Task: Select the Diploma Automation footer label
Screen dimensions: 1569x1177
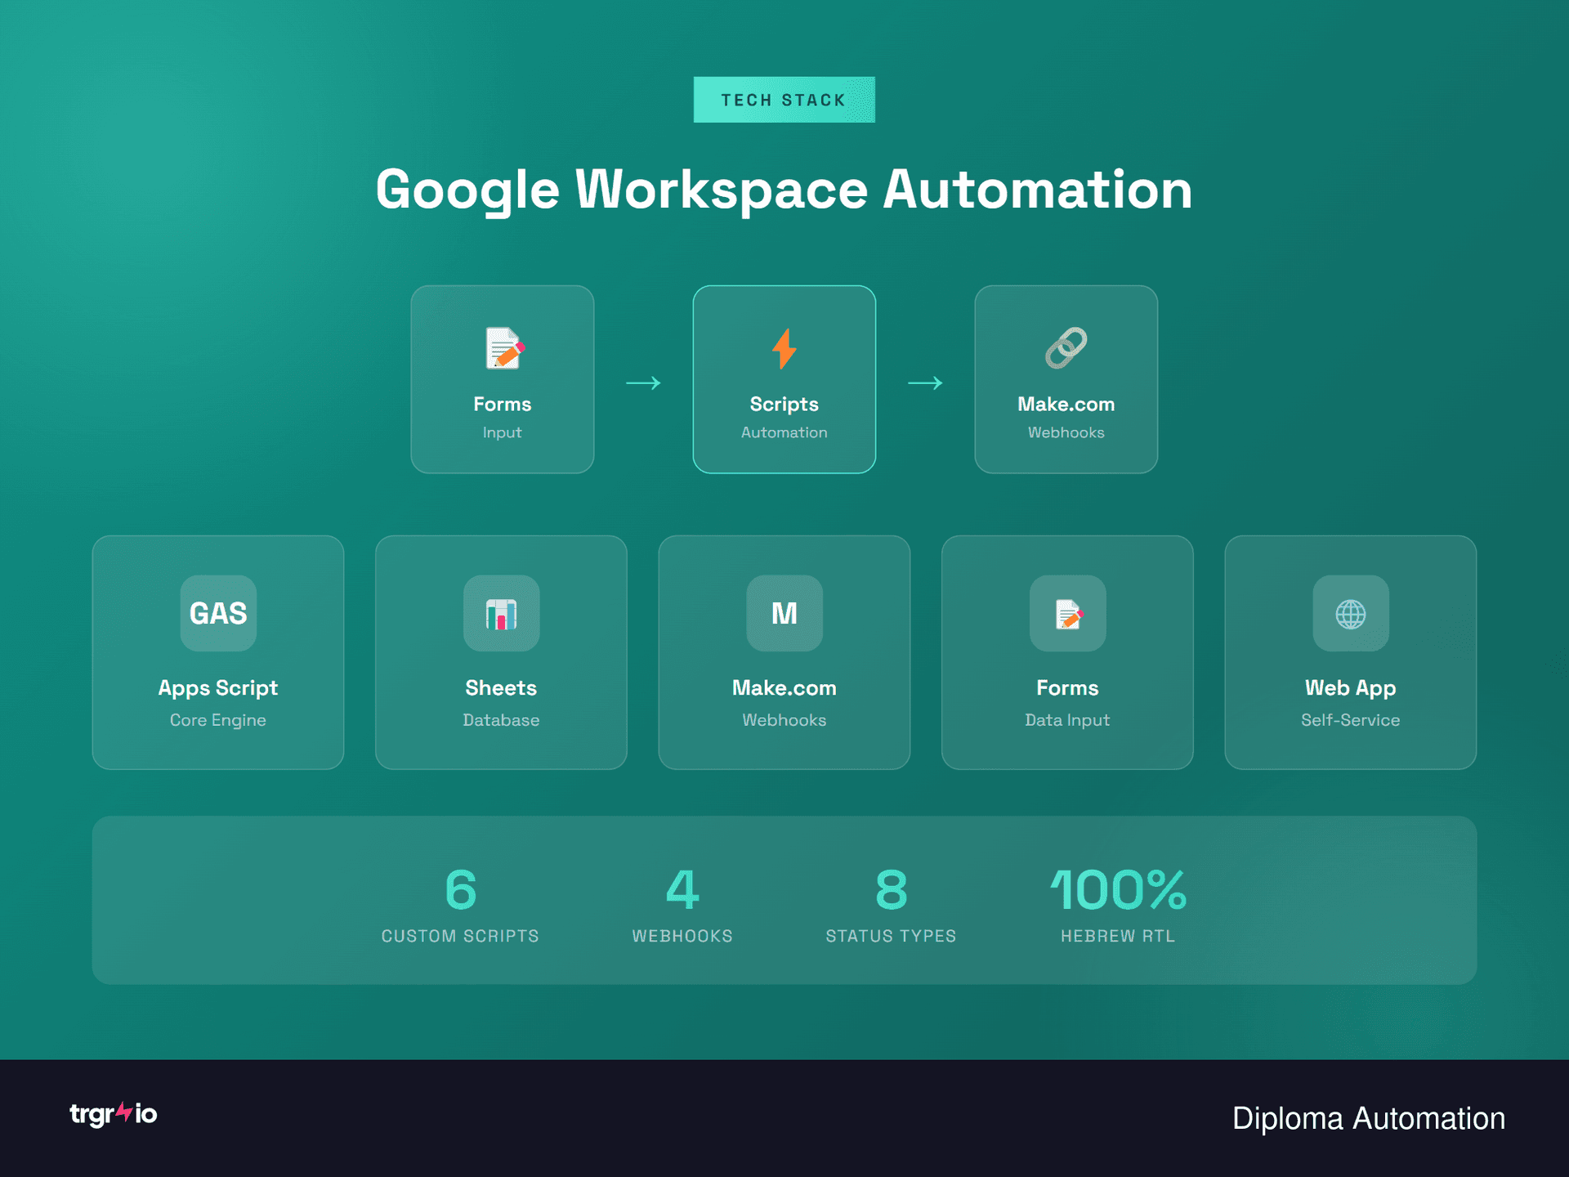Action: coord(1366,1118)
